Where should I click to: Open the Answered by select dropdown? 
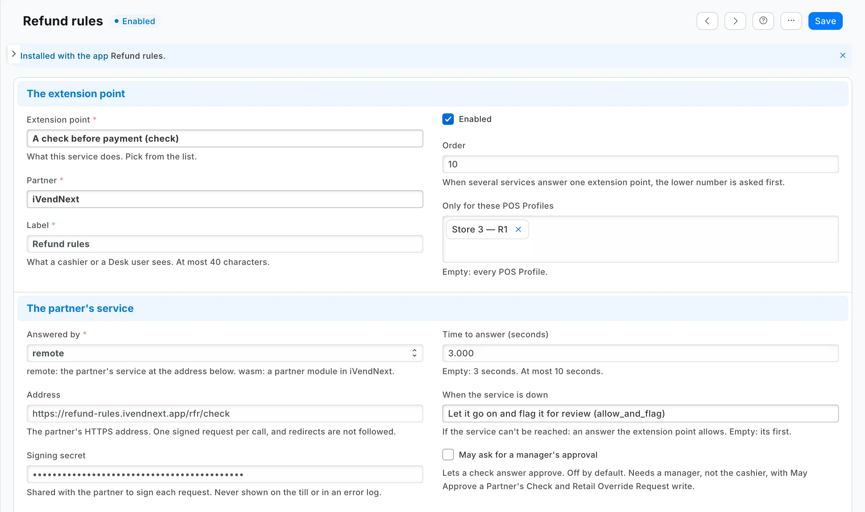tap(225, 353)
